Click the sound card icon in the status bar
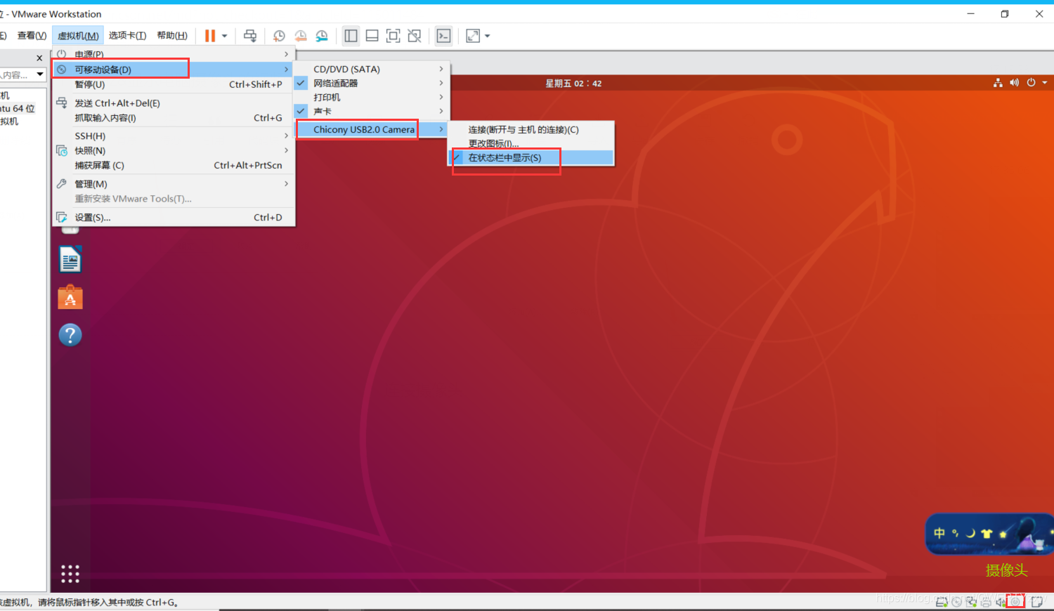The width and height of the screenshot is (1054, 611). point(1001,602)
